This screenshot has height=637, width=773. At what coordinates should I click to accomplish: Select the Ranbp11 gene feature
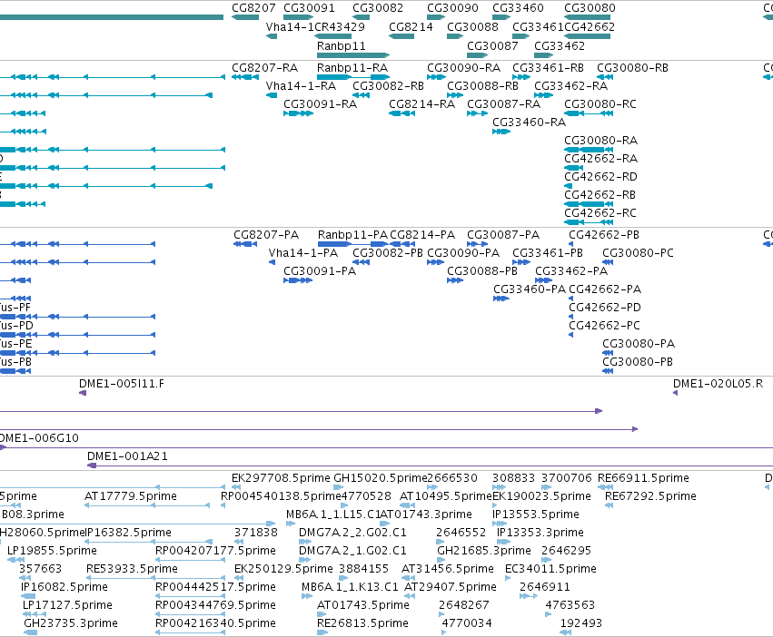[353, 55]
